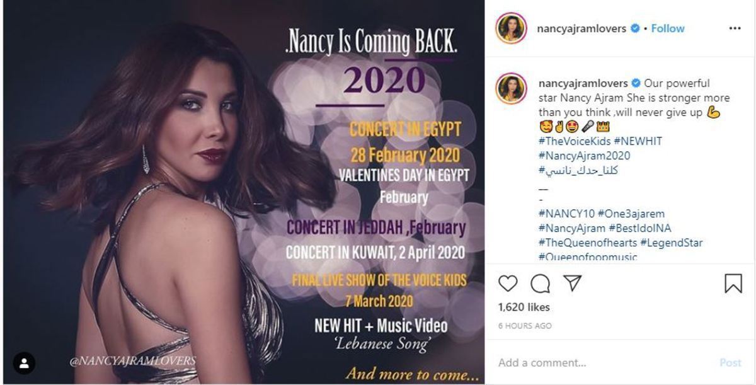Open the three-dot more options menu
Viewport: 756px width, 385px height.
pos(735,28)
